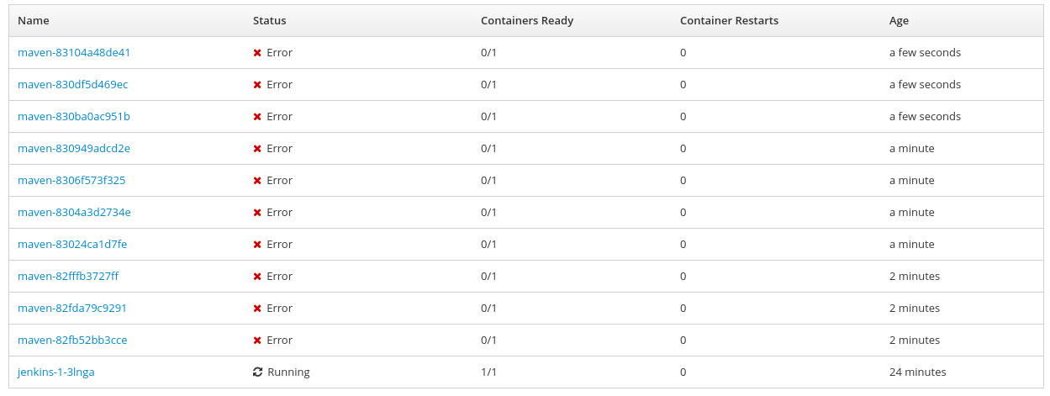This screenshot has width=1050, height=396.
Task: Click the error icon next to maven-82fffb3727ff
Action: click(257, 277)
